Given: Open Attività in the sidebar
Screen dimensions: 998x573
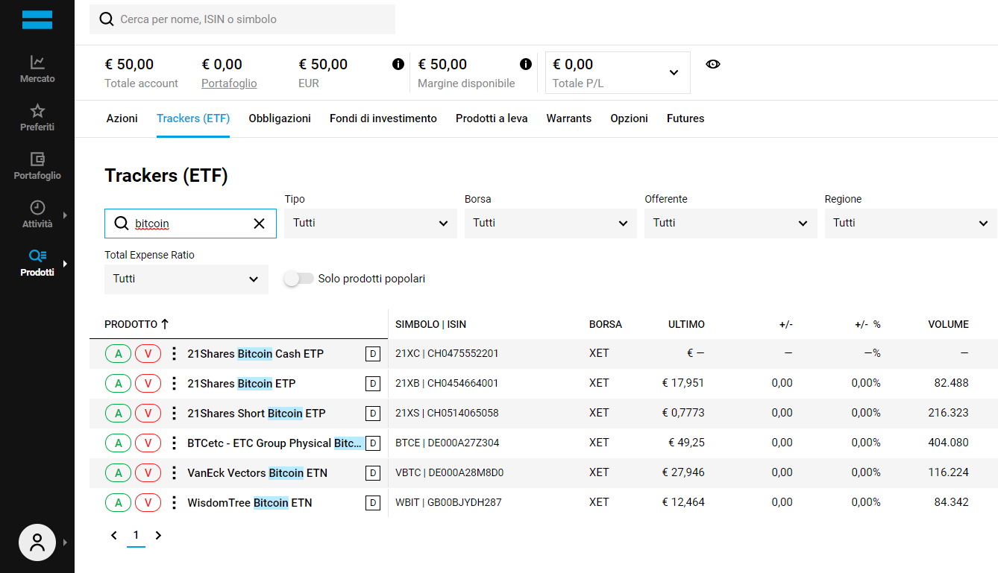Looking at the screenshot, I should [x=37, y=214].
